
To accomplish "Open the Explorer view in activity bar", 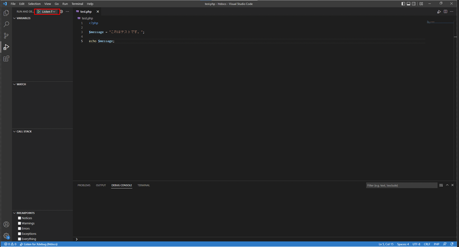I will (x=6, y=13).
